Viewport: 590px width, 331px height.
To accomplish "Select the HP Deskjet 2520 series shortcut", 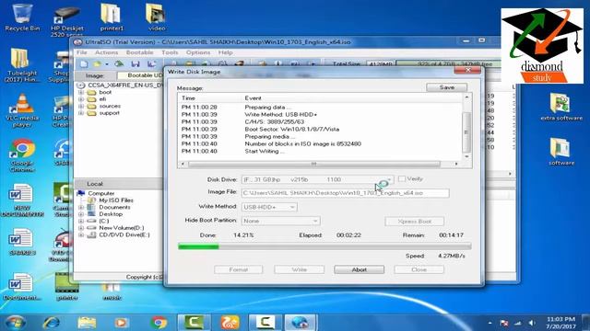I will tap(66, 20).
